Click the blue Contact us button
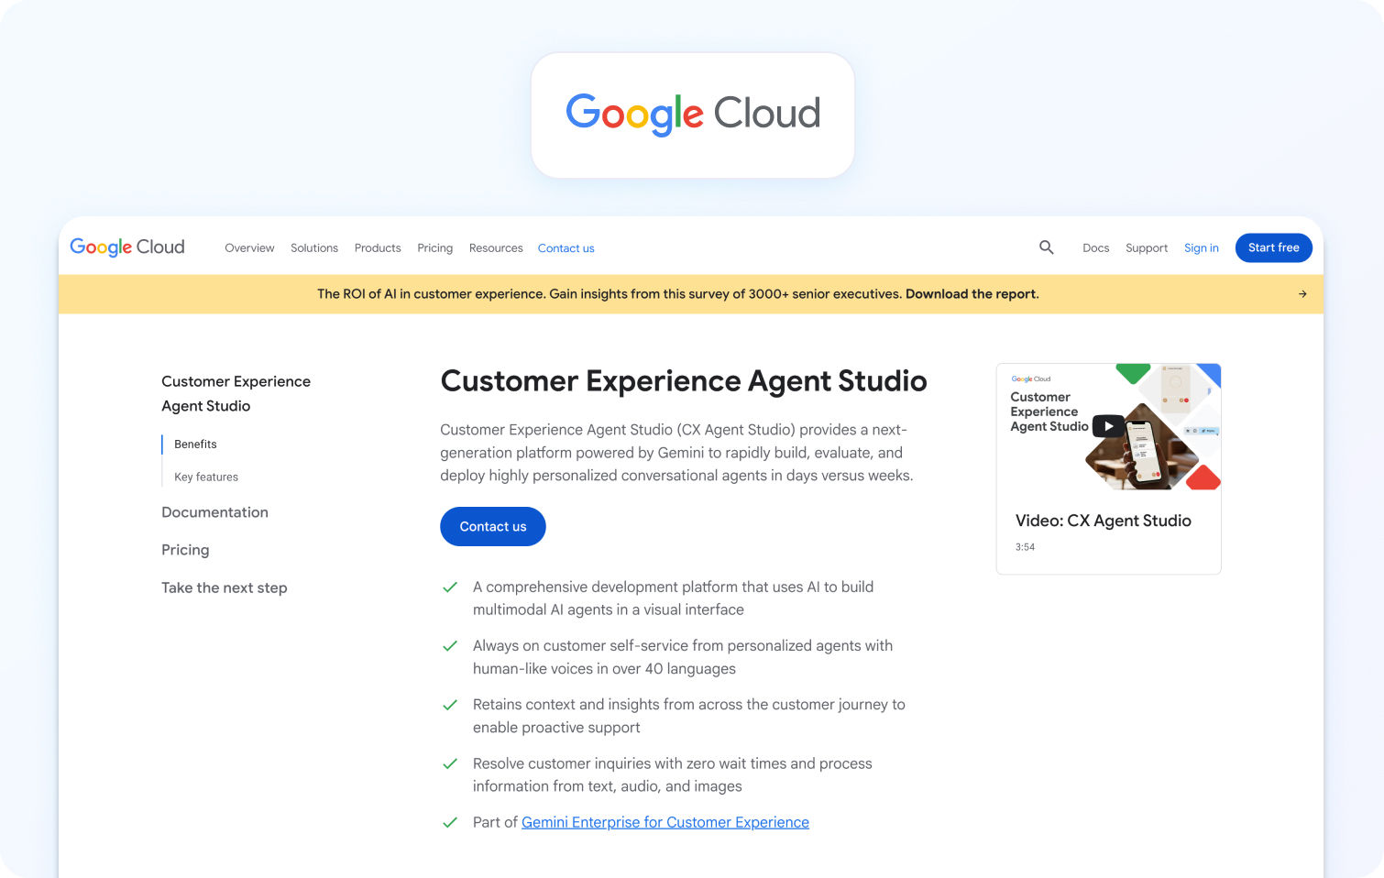 [492, 526]
